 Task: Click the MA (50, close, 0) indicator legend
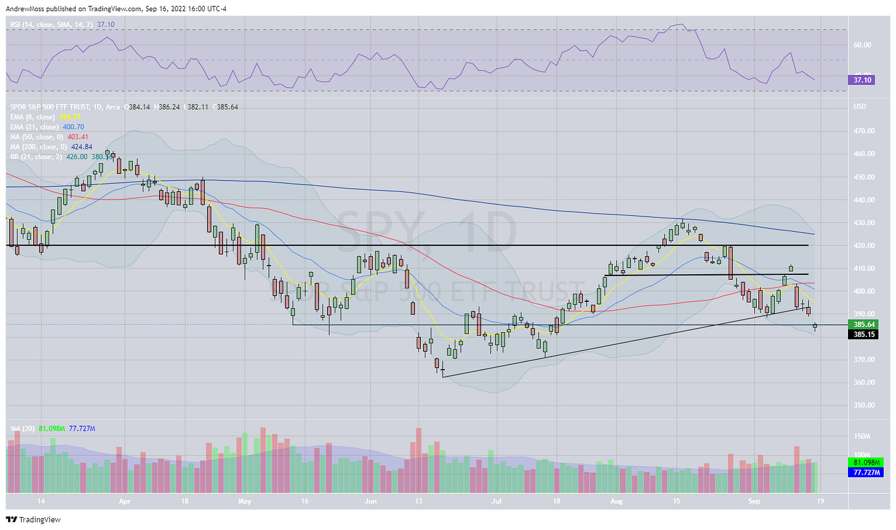coord(36,136)
